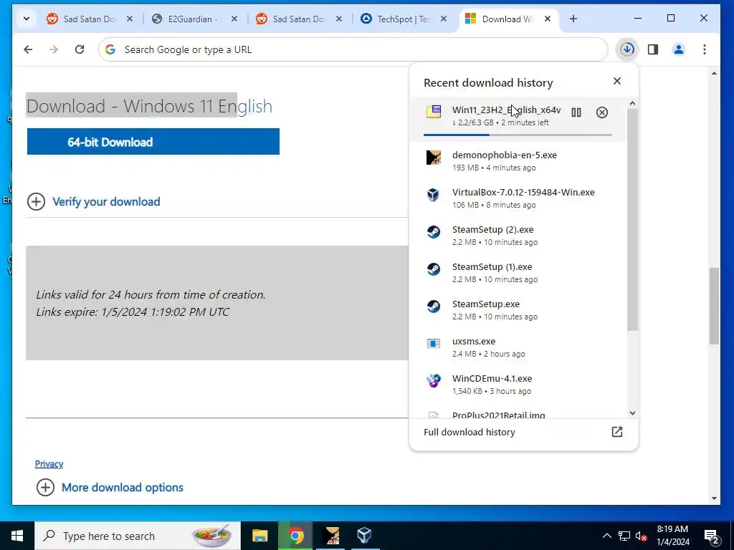This screenshot has width=734, height=550.
Task: Click the muted volume tray icon
Action: 642,536
